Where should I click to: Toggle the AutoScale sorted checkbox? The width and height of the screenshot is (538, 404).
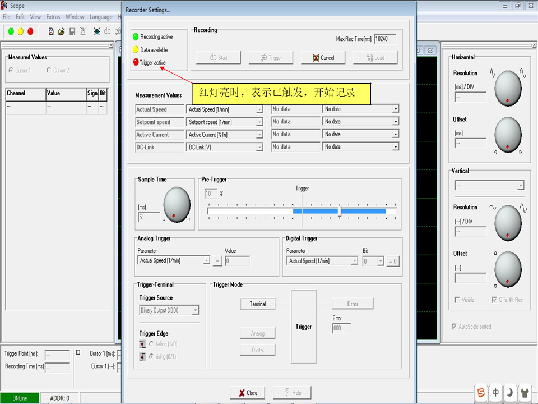click(454, 327)
